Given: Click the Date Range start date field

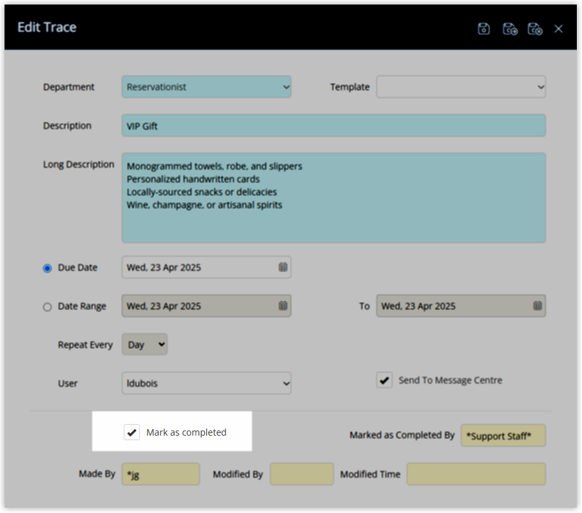Looking at the screenshot, I should (206, 306).
